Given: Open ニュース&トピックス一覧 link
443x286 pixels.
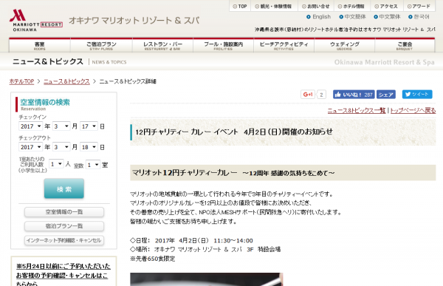Looking at the screenshot, I should pos(357,111).
